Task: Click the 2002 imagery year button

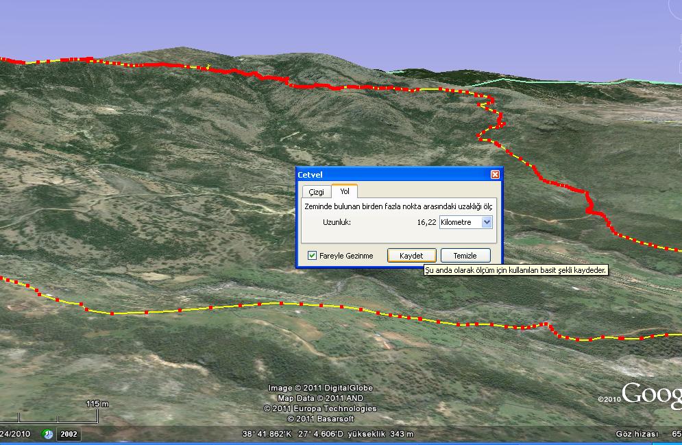Action: [69, 434]
